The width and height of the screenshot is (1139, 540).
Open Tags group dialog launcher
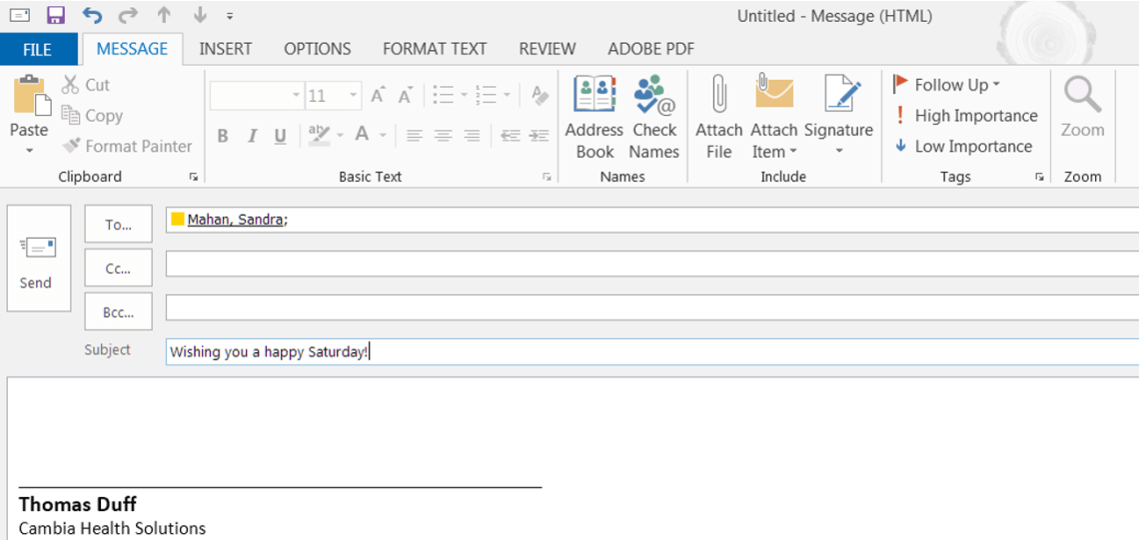[x=1039, y=177]
